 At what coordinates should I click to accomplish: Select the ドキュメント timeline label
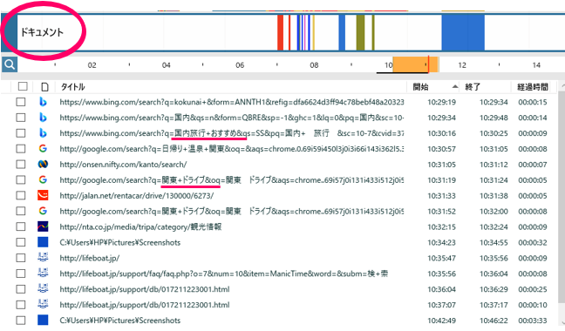point(42,32)
